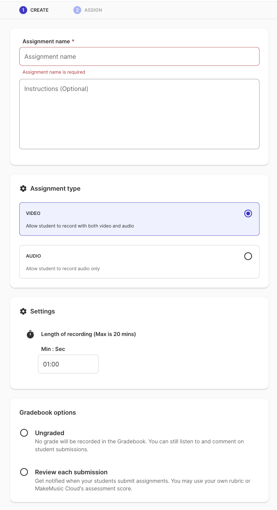Select the VIDEO recording option
Screen dimensions: 277x510
click(248, 213)
